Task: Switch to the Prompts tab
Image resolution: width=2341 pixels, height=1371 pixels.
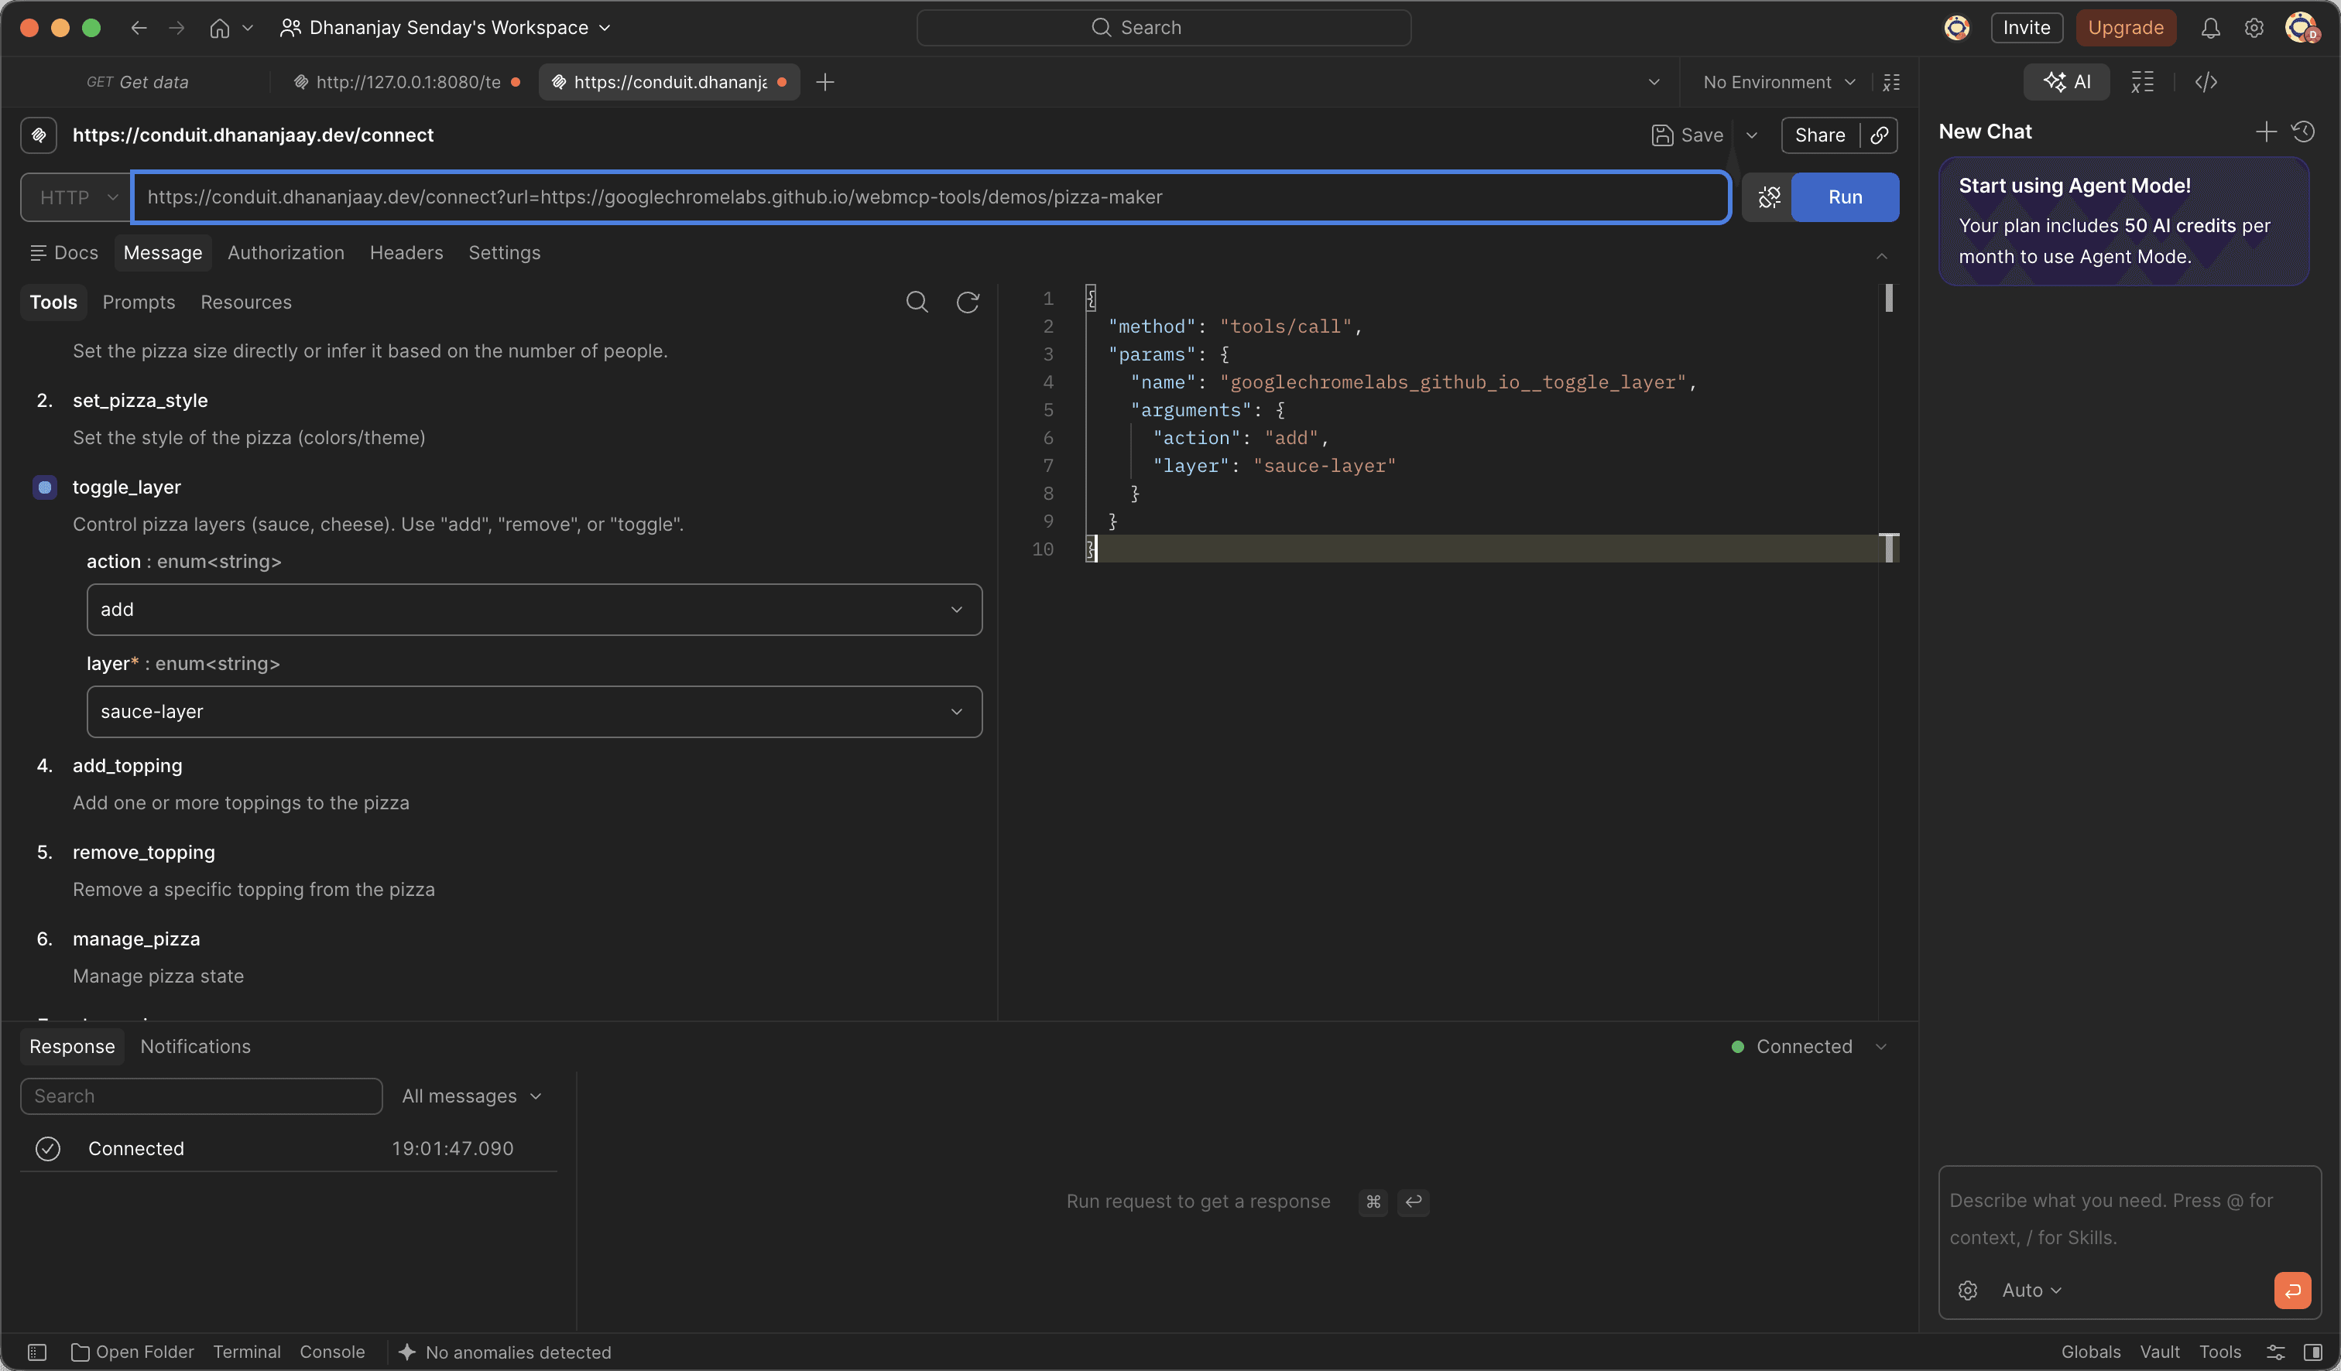Action: click(x=139, y=303)
